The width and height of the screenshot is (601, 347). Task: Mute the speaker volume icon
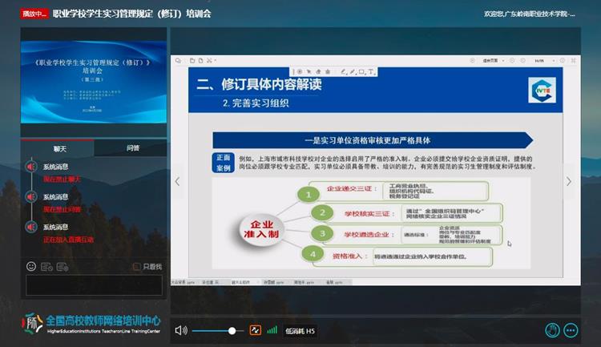pyautogui.click(x=181, y=330)
